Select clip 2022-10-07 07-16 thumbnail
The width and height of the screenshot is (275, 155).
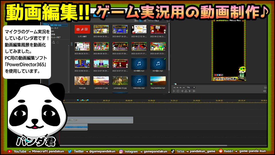click(x=120, y=63)
